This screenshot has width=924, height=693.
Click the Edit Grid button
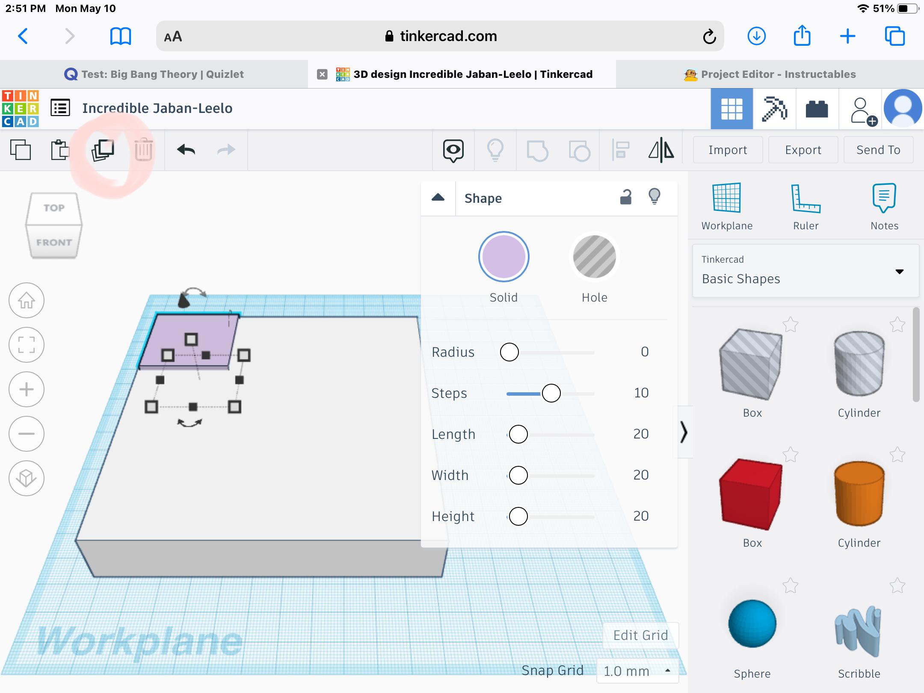[640, 635]
